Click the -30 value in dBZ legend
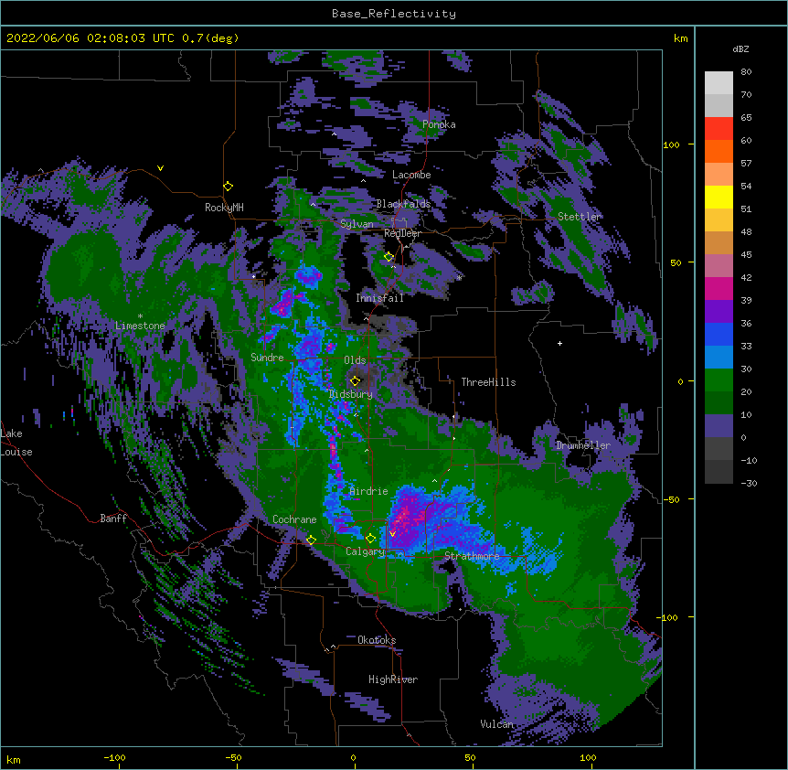This screenshot has height=770, width=788. [x=749, y=484]
